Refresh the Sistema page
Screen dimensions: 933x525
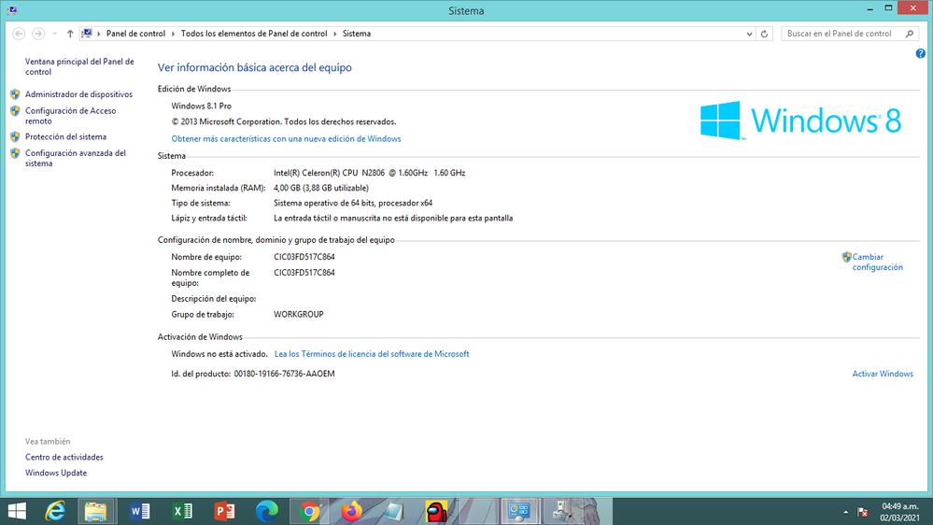pos(765,34)
